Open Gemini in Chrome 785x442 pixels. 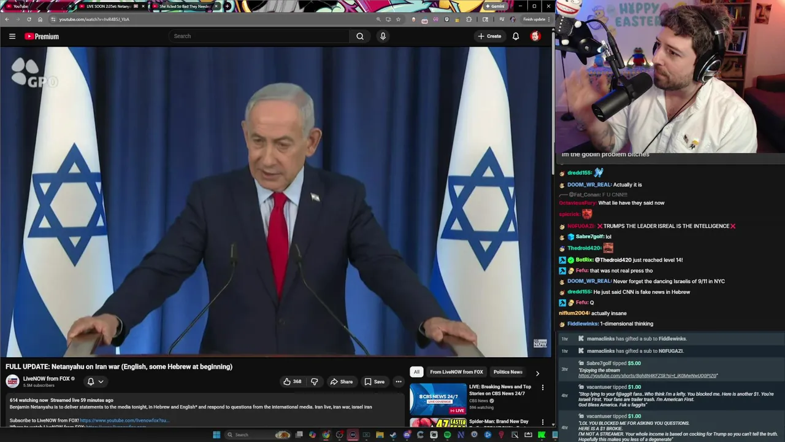[x=494, y=6]
